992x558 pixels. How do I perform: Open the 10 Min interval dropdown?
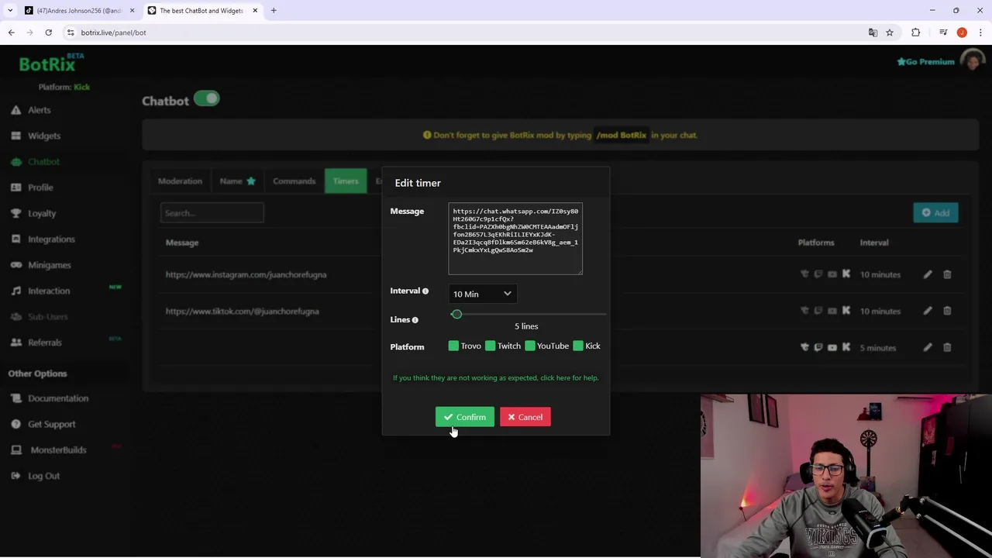[482, 294]
